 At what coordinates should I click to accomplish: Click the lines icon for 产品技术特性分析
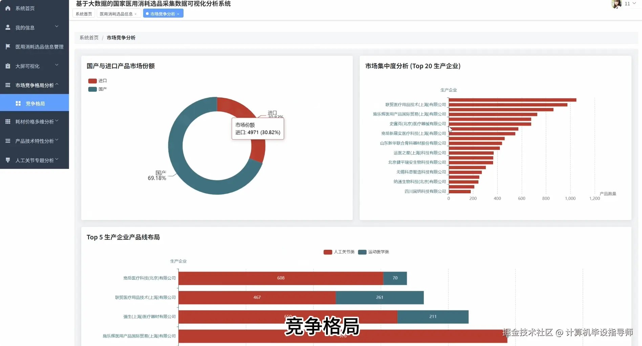(8, 141)
